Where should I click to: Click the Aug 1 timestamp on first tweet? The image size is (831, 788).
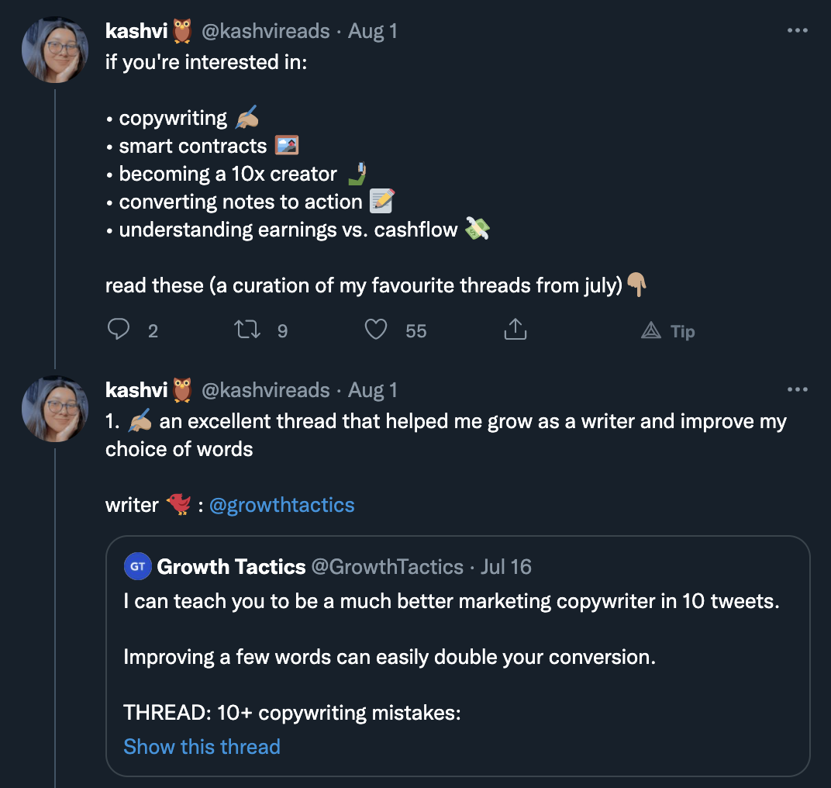pos(373,32)
